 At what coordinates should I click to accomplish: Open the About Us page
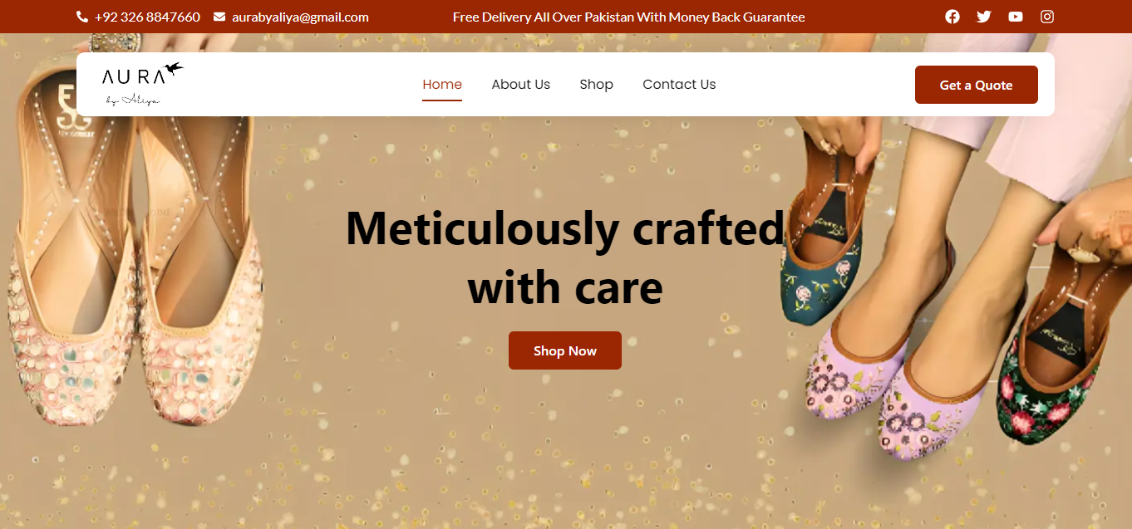520,85
